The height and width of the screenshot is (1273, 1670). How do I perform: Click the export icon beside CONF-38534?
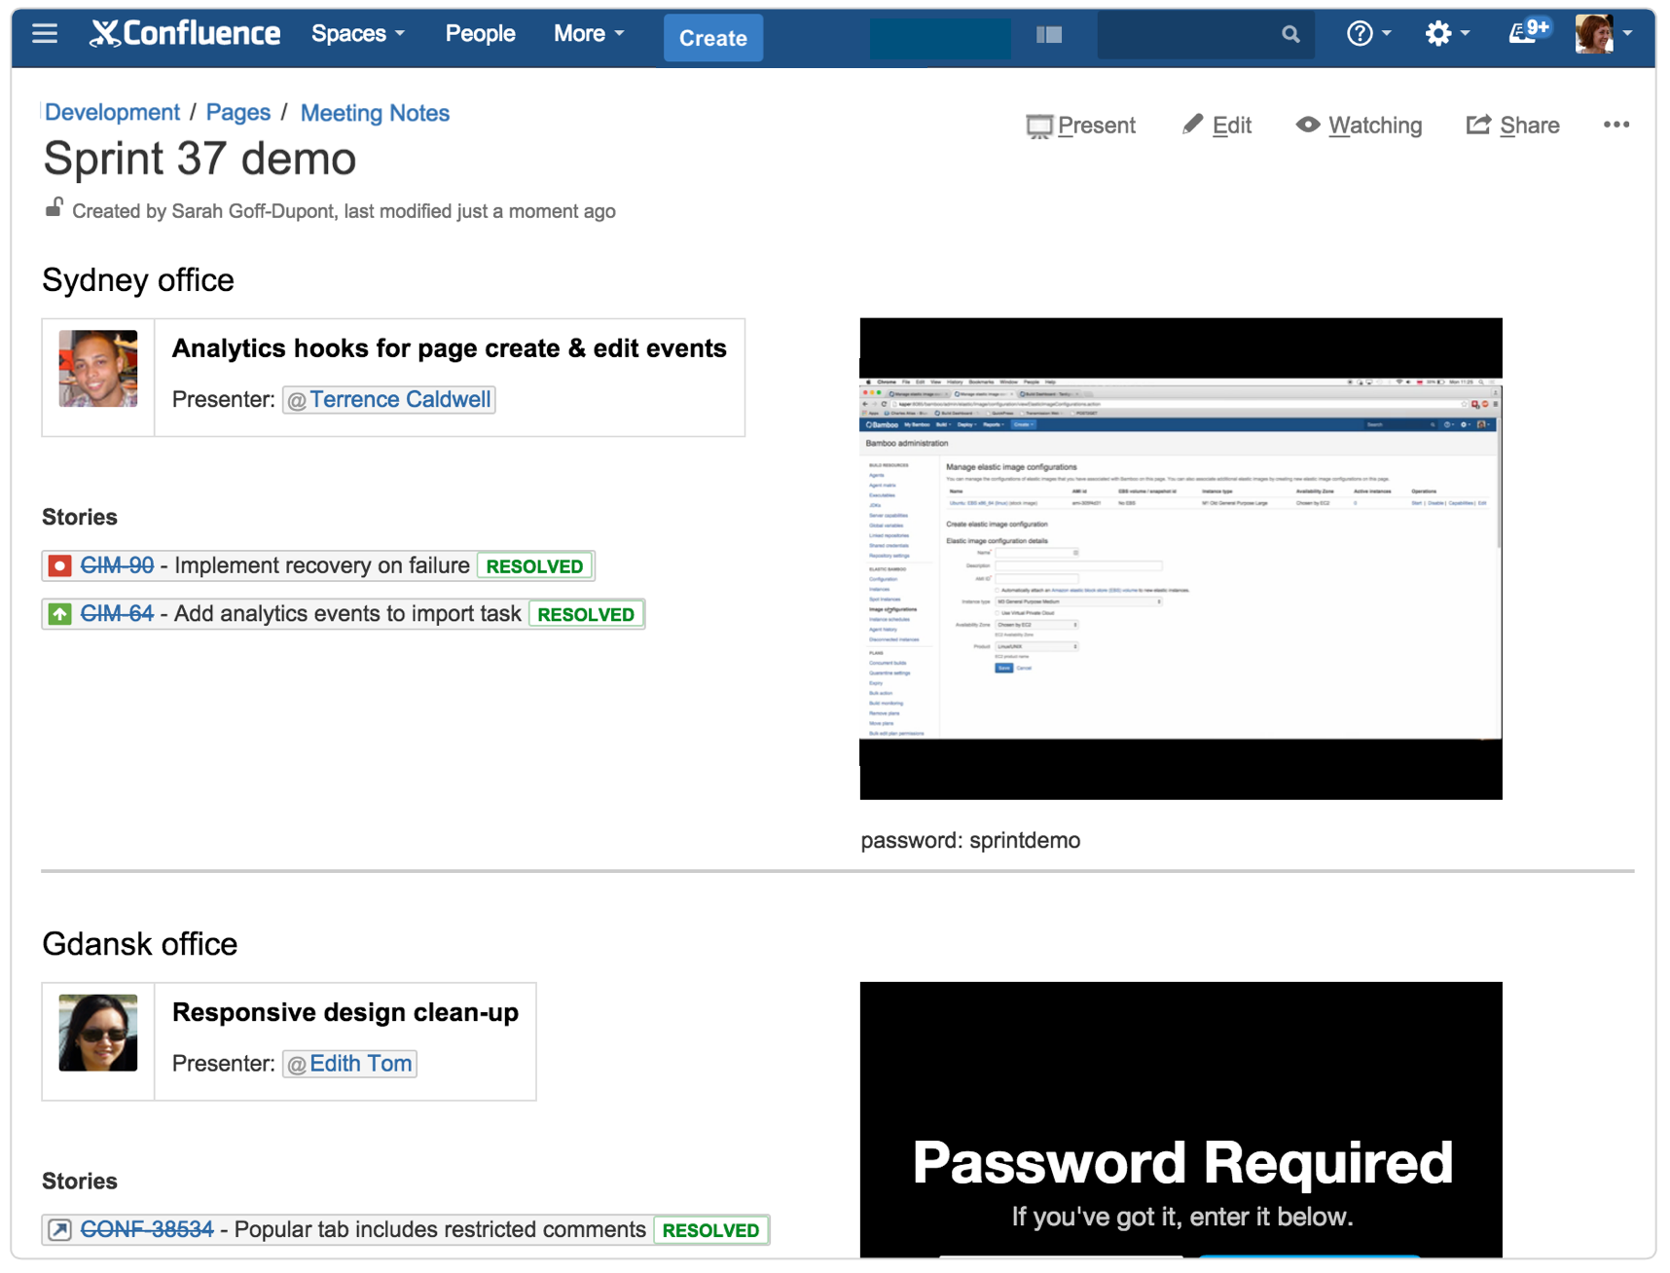[x=59, y=1229]
